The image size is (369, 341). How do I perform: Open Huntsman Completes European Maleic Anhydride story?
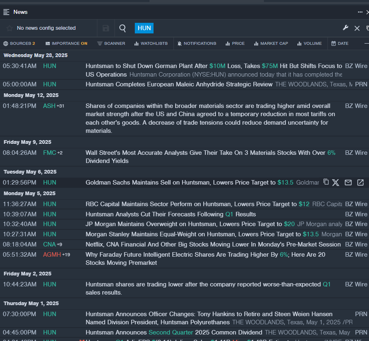click(179, 84)
